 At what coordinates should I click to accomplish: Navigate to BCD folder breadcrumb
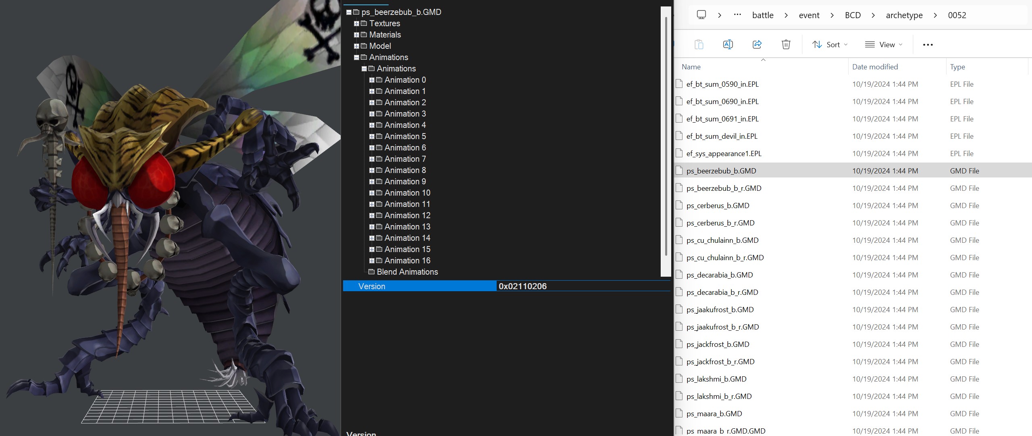coord(853,15)
